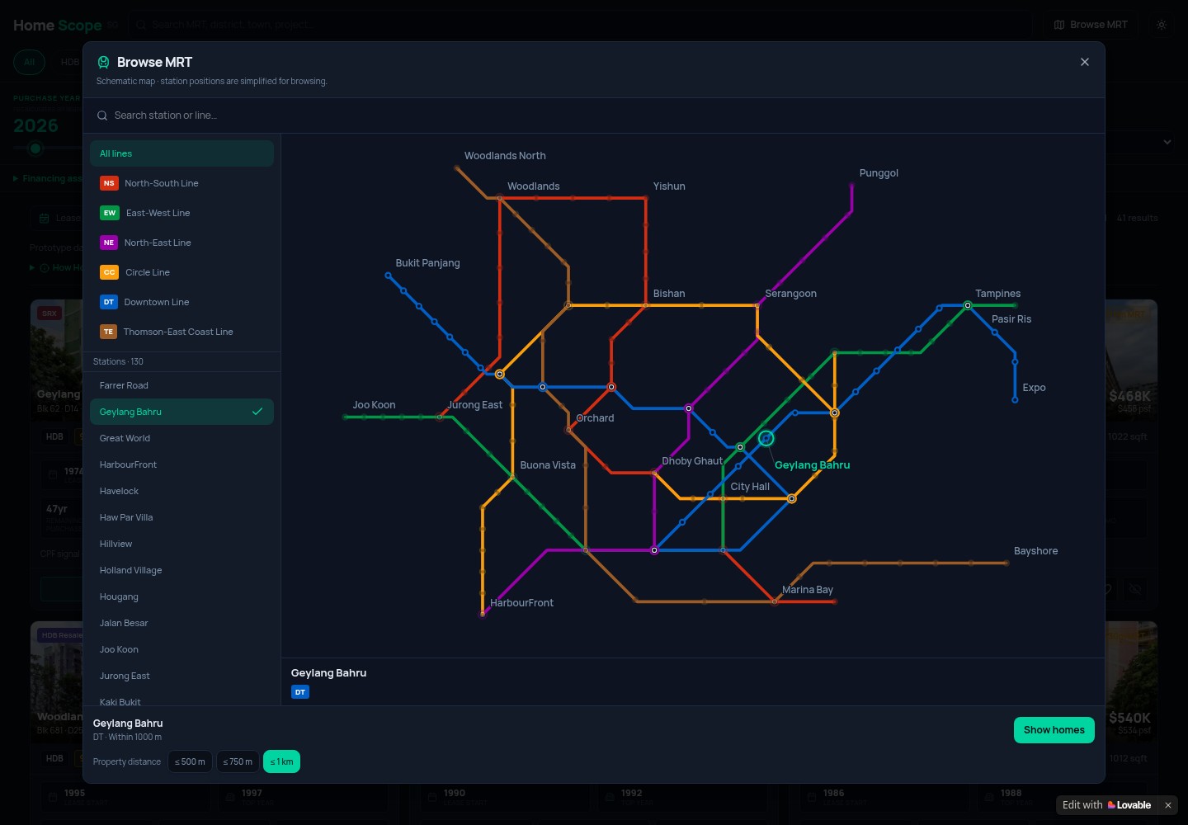This screenshot has width=1188, height=825.
Task: Click the train icon beside Browse MRT title
Action: click(104, 62)
